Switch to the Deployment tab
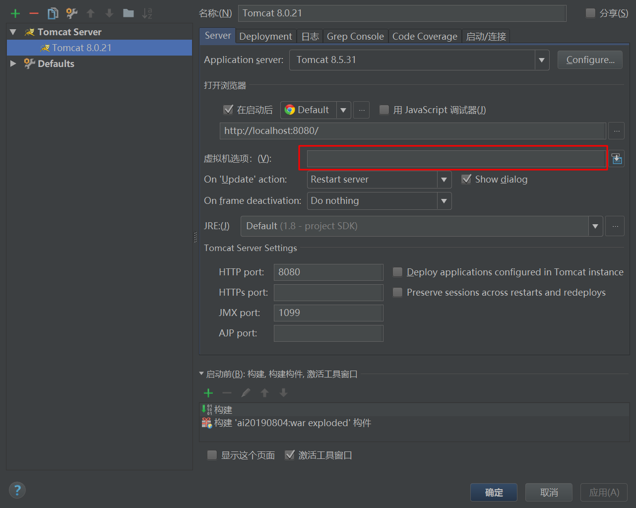 tap(265, 36)
